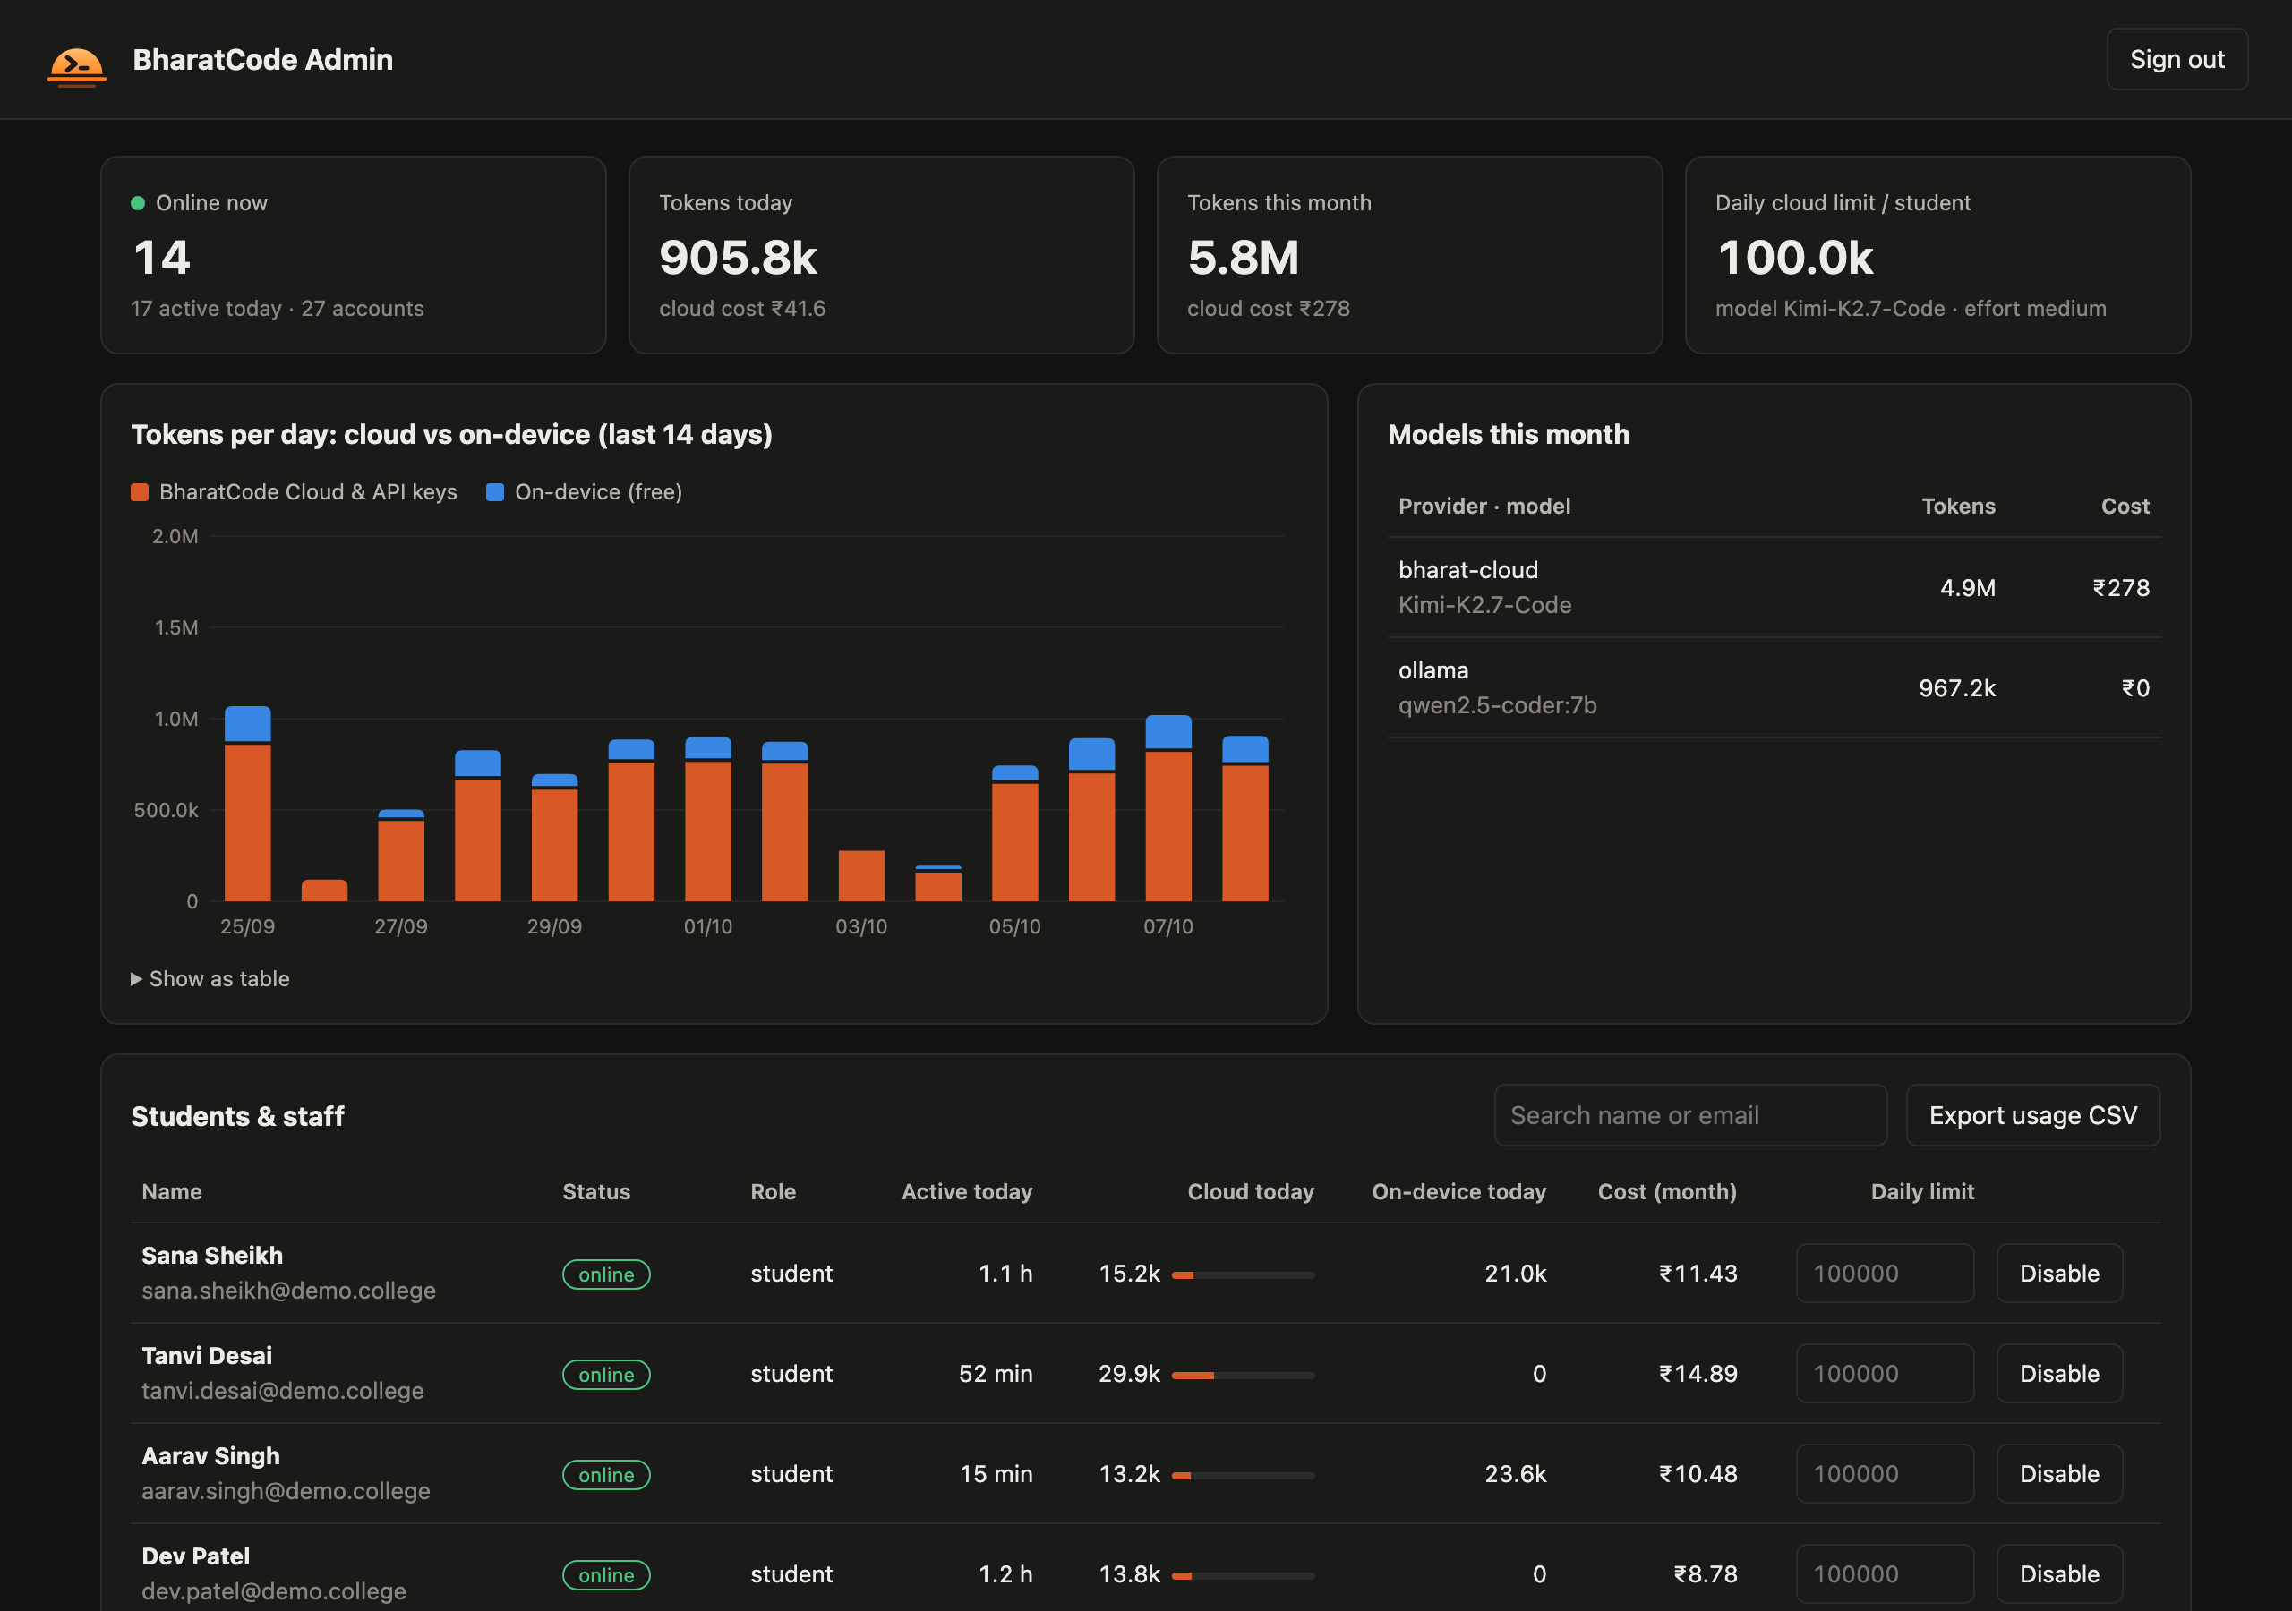Disable Dev Patel's account
2292x1611 pixels.
point(2058,1574)
